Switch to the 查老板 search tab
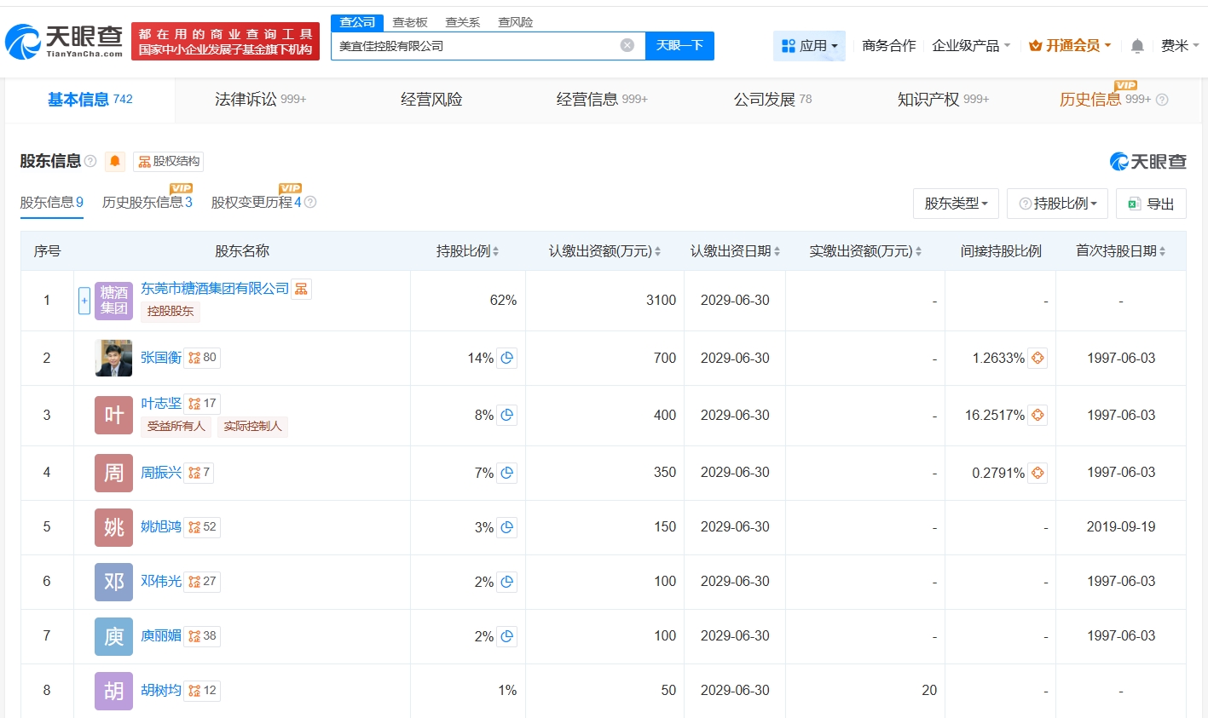Viewport: 1208px width, 718px height. 410,22
